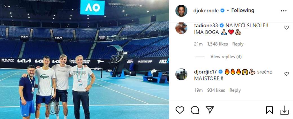Viewport: 293px width, 119px height.
Task: Open djordjic17 avatar
Action: point(181,74)
